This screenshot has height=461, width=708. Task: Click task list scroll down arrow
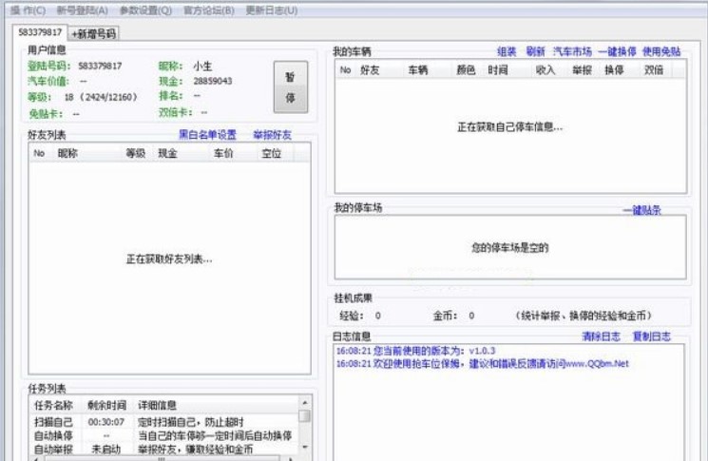pos(305,447)
